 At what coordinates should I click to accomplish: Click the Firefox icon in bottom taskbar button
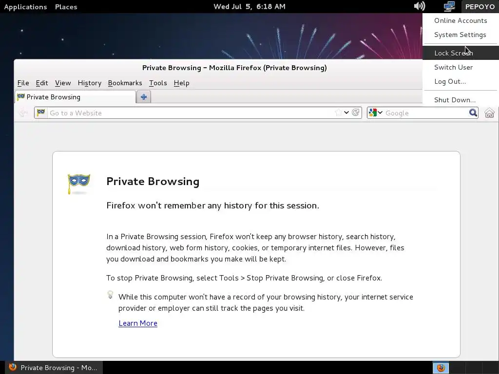coord(12,367)
